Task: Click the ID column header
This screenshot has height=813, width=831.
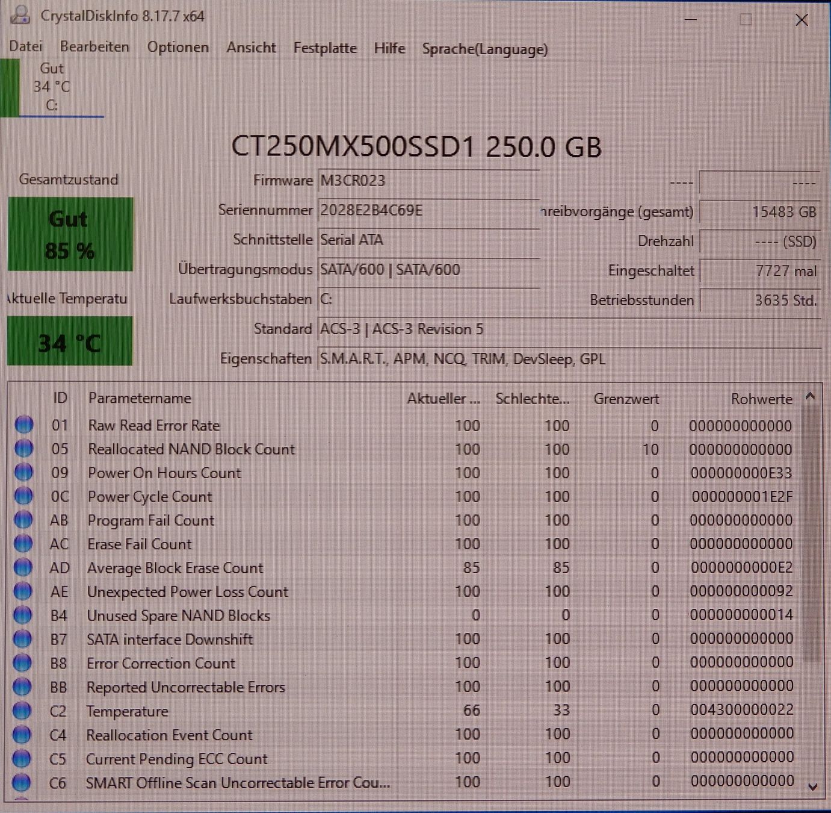Action: pos(60,397)
